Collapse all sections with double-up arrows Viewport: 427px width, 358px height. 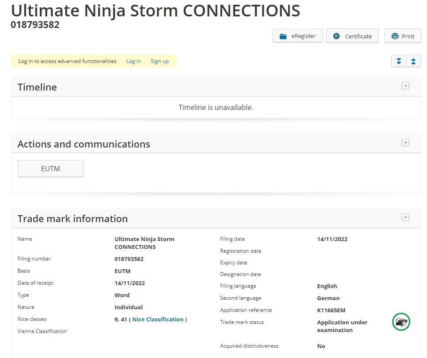tap(413, 61)
